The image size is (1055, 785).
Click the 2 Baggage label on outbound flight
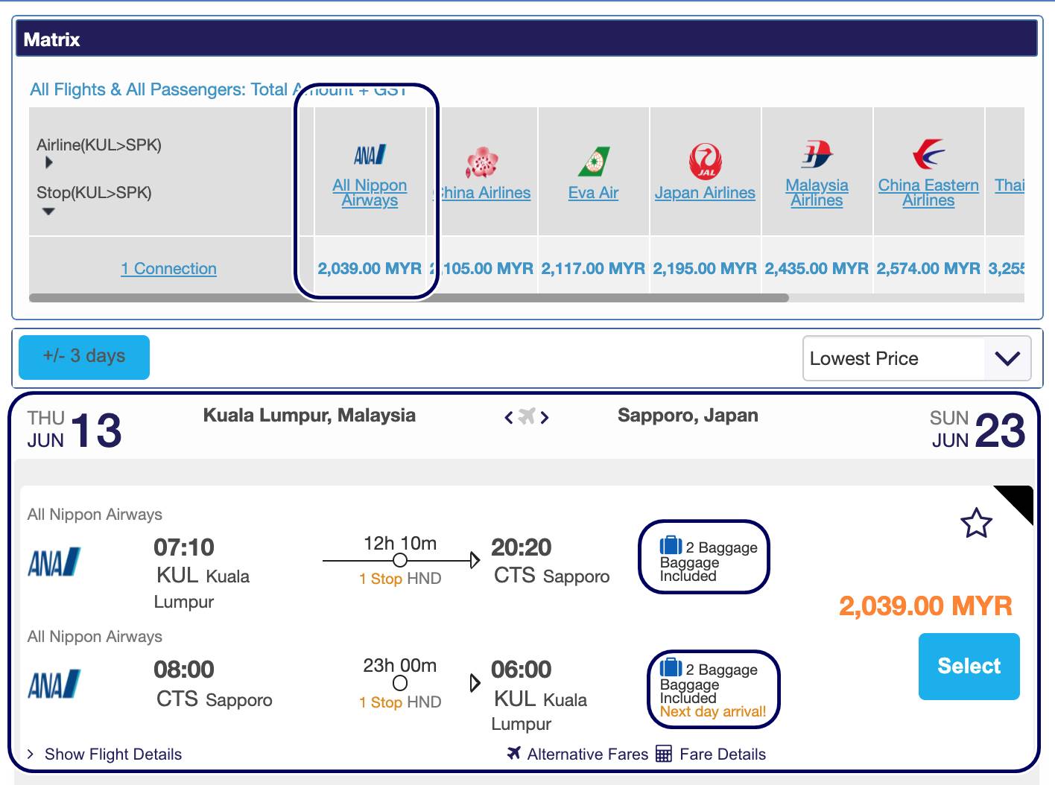coord(721,547)
